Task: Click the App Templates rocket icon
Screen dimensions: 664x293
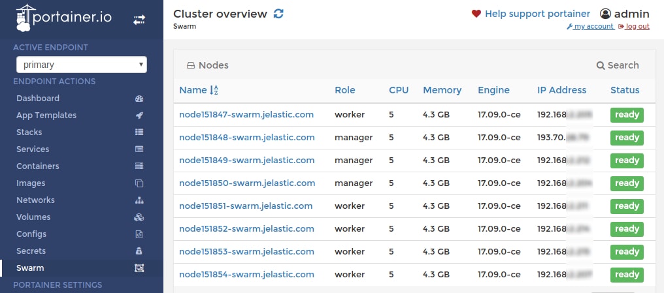Action: (139, 116)
